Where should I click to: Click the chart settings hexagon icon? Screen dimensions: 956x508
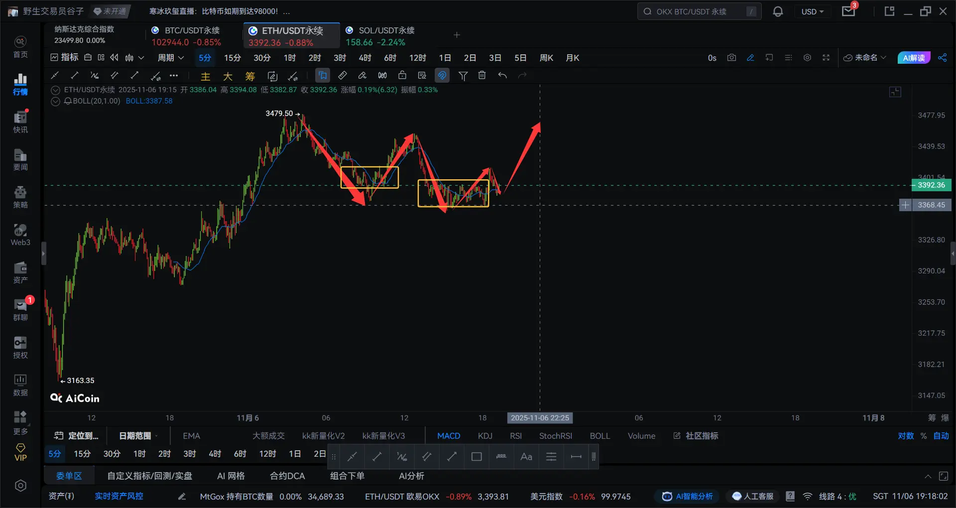(807, 58)
